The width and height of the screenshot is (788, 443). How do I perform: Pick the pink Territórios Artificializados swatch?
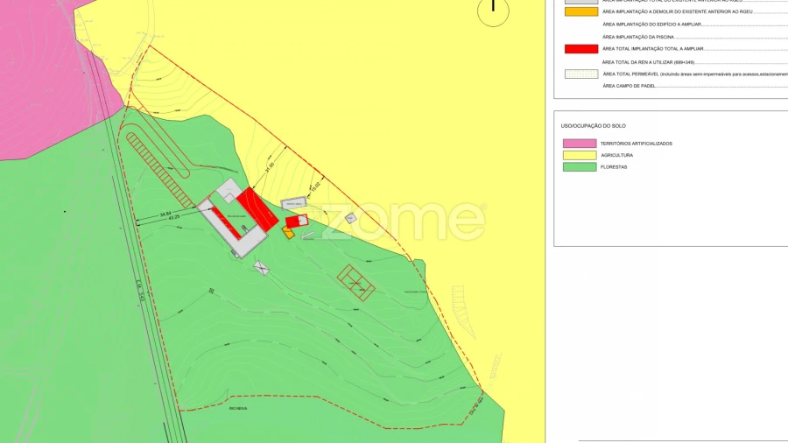coord(580,143)
